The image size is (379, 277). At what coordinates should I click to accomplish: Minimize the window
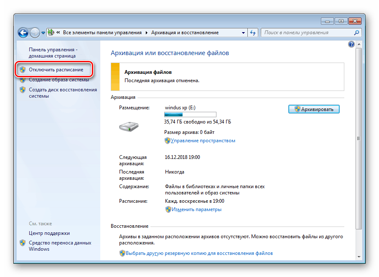(327, 21)
